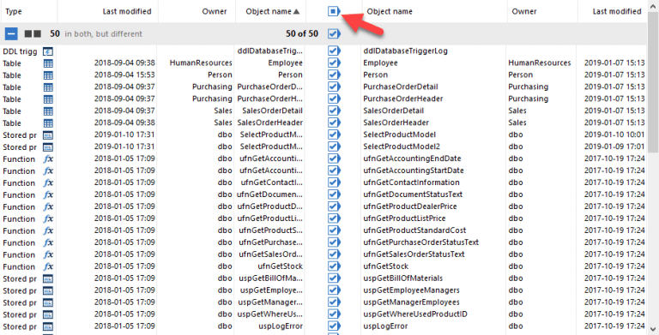Sort by the Type column header
Screen dimensions: 659x335
(29, 12)
